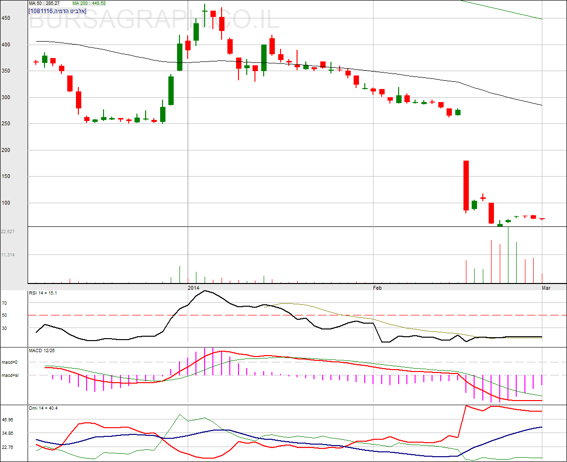The width and height of the screenshot is (567, 462).
Task: Click the RSI 70 level label
Action: pyautogui.click(x=4, y=303)
